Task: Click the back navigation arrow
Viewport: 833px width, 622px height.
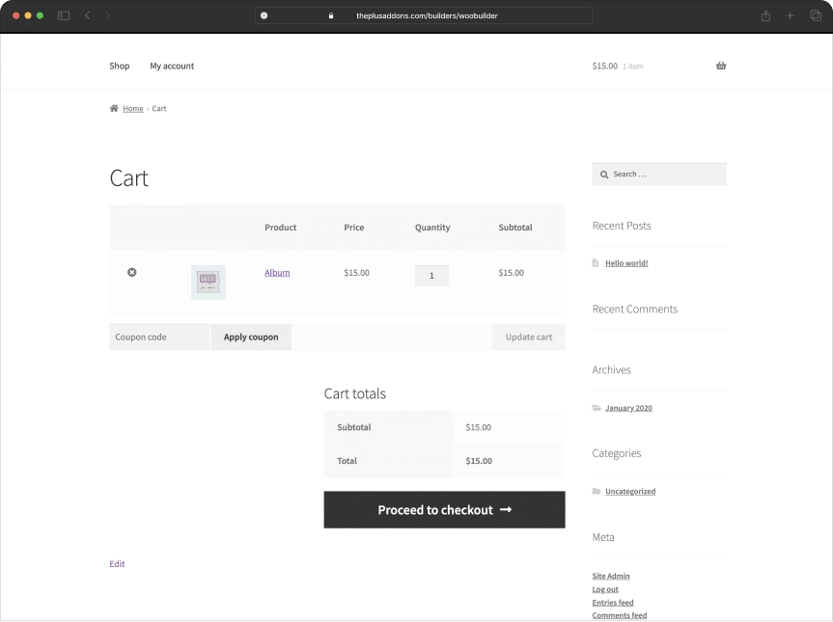Action: [x=87, y=15]
